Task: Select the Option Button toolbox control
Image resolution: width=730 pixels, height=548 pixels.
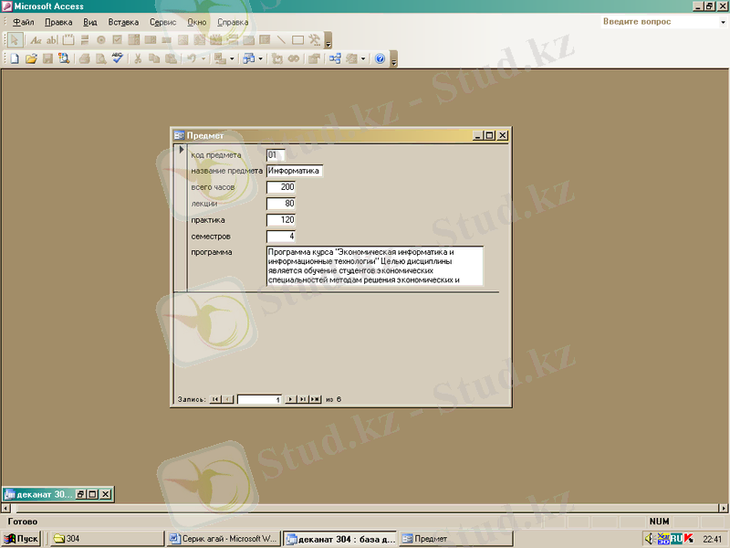Action: click(x=101, y=40)
